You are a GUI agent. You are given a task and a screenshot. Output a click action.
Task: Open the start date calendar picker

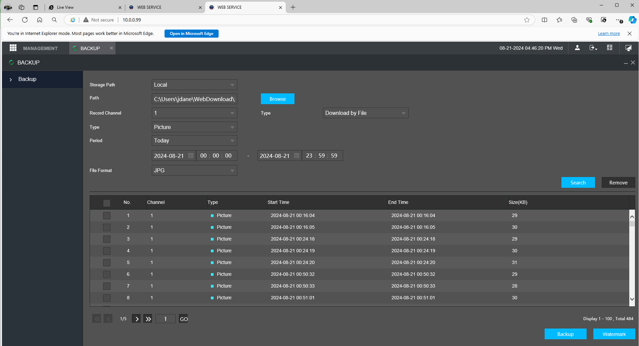pyautogui.click(x=191, y=156)
